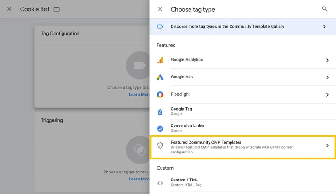The image size is (336, 194).
Task: Open search in Choose tag type panel
Action: [325, 9]
